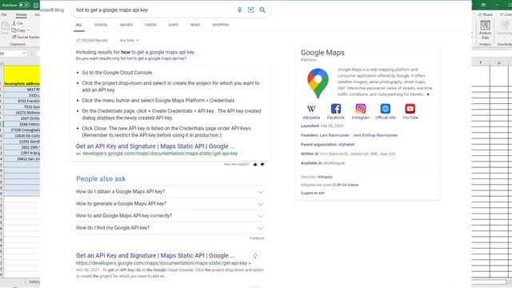
Task: Expand the truncated Google Maps description
Action: pos(428,94)
